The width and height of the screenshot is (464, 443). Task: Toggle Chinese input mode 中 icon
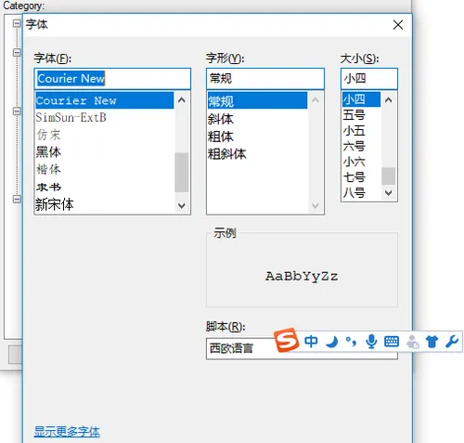click(x=311, y=342)
